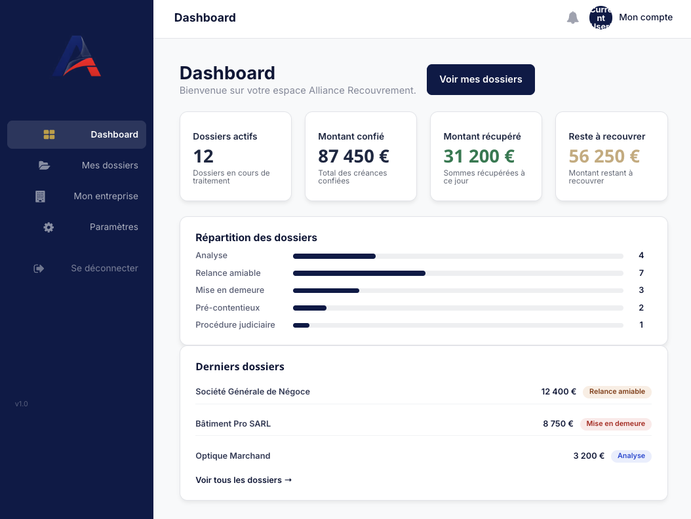Image resolution: width=691 pixels, height=519 pixels.
Task: Click the Relance amiable progress bar
Action: pyautogui.click(x=458, y=273)
